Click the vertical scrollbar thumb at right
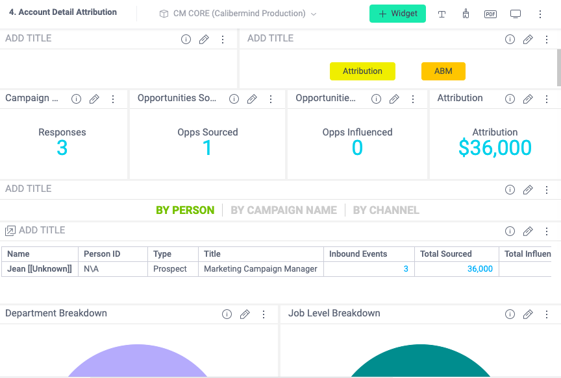 click(559, 68)
